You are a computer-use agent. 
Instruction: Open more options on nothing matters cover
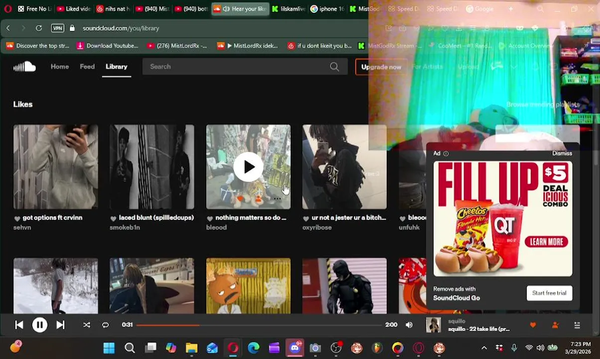(x=277, y=198)
